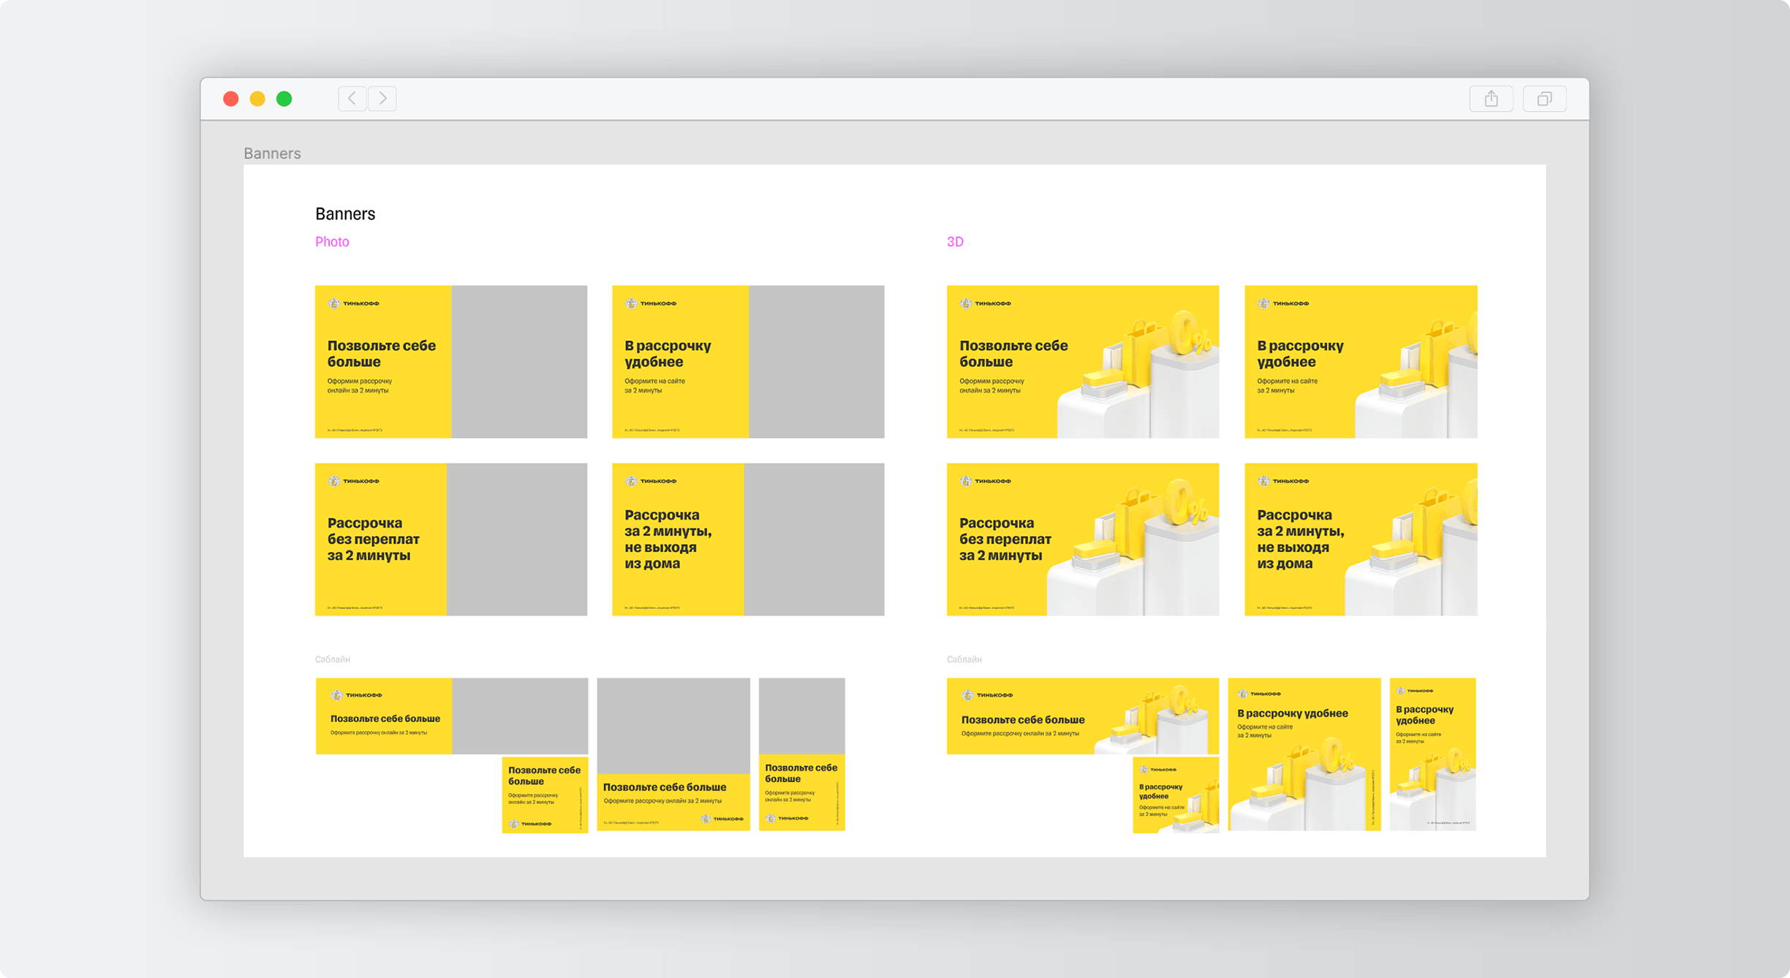Open Photo banner 'Позвольте себе больше'

coord(451,362)
